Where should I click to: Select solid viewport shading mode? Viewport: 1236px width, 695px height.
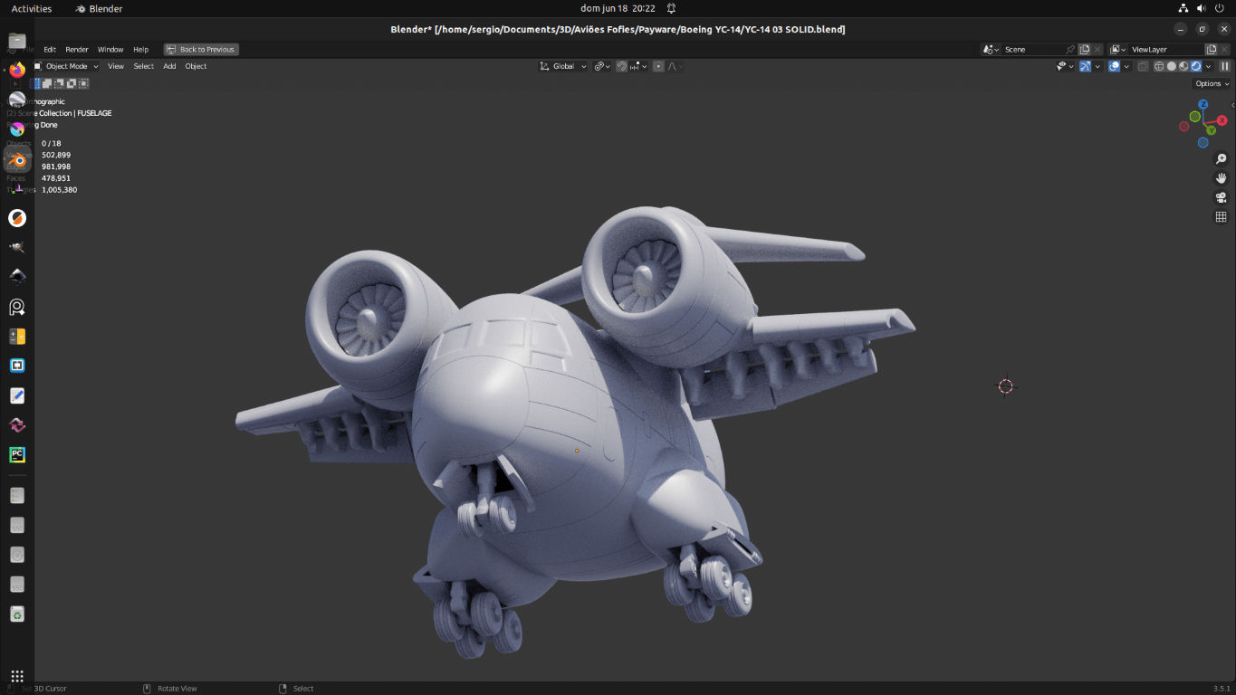pos(1171,66)
